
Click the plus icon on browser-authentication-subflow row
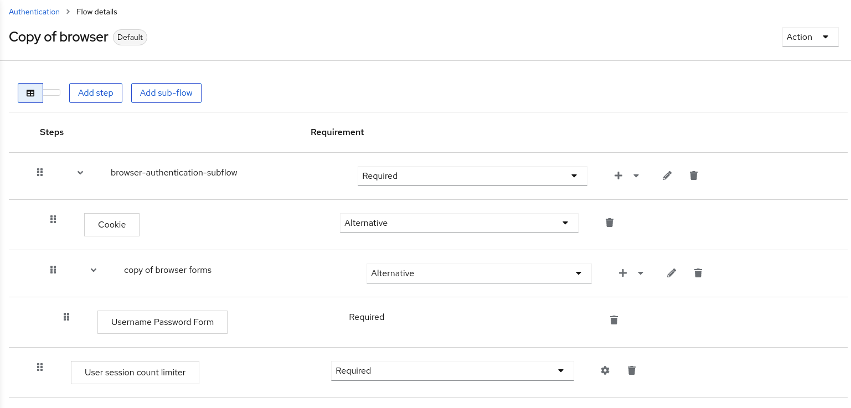point(618,175)
